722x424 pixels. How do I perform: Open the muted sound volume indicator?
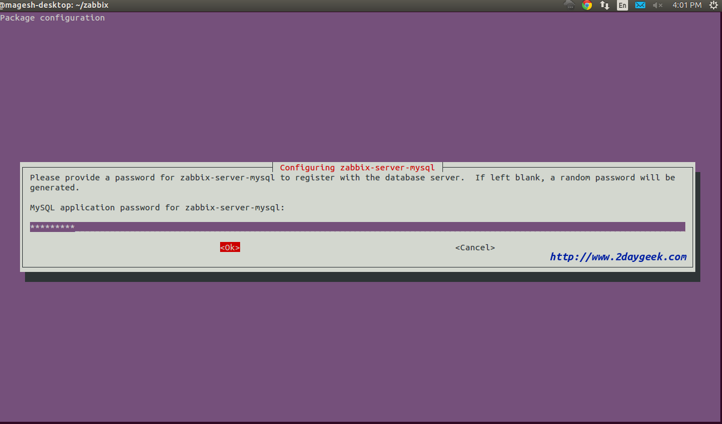click(x=658, y=5)
